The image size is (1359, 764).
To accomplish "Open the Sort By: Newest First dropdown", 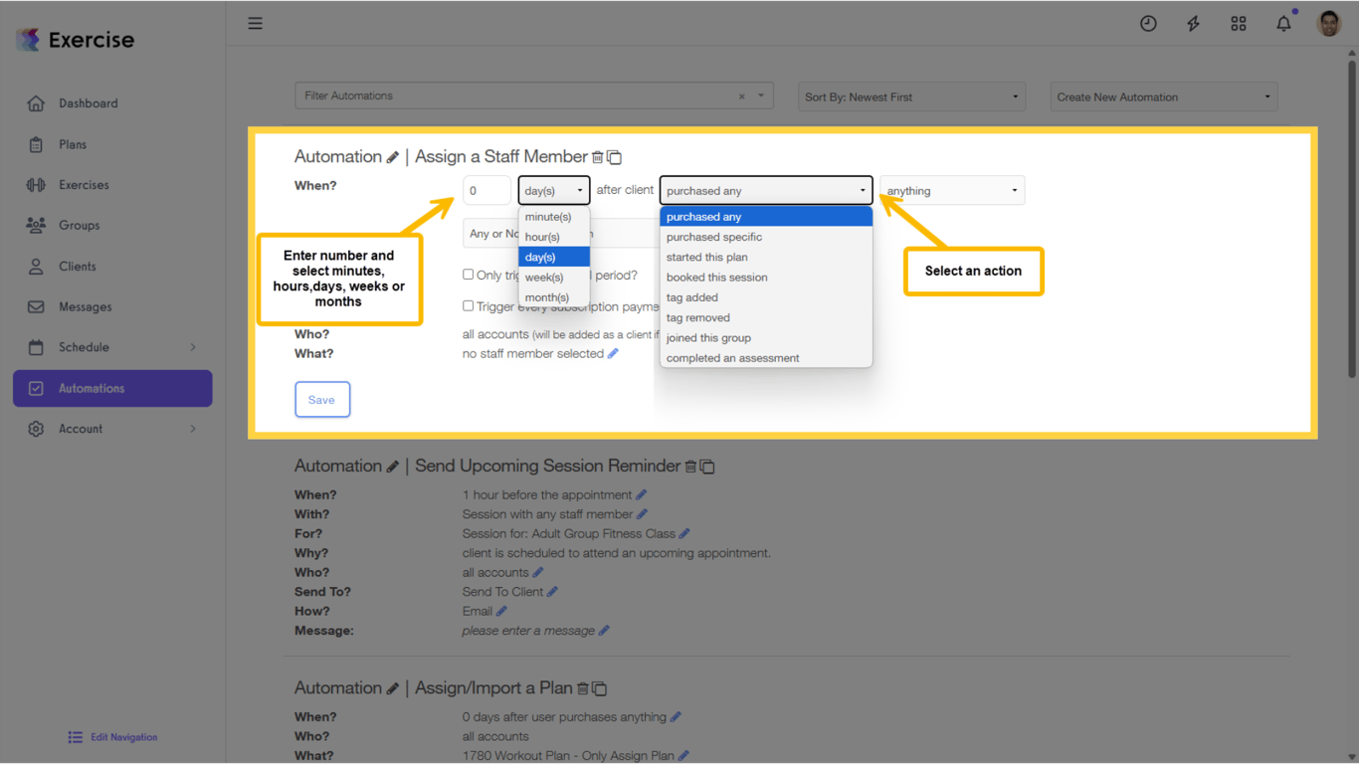I will (910, 96).
